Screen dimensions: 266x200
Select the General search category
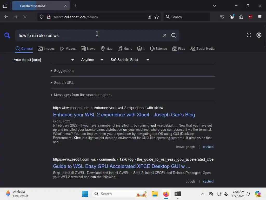(24, 49)
